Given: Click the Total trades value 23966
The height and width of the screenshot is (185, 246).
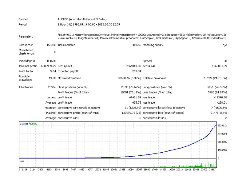Looking at the screenshot, I should [52, 87].
